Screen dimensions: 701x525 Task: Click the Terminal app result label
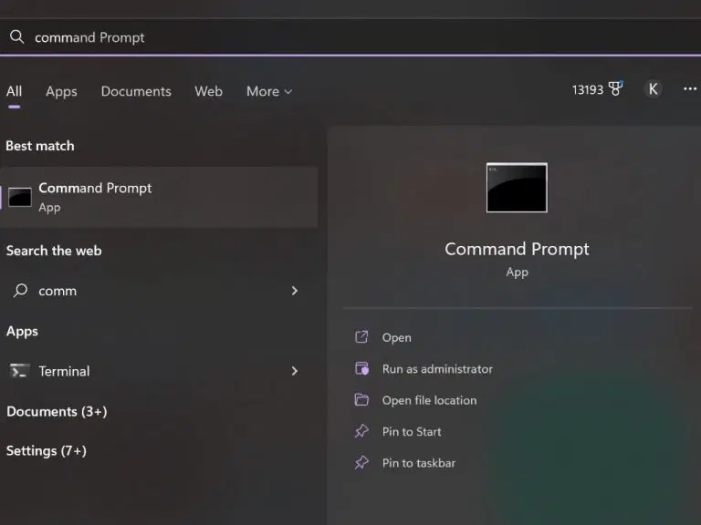(64, 371)
